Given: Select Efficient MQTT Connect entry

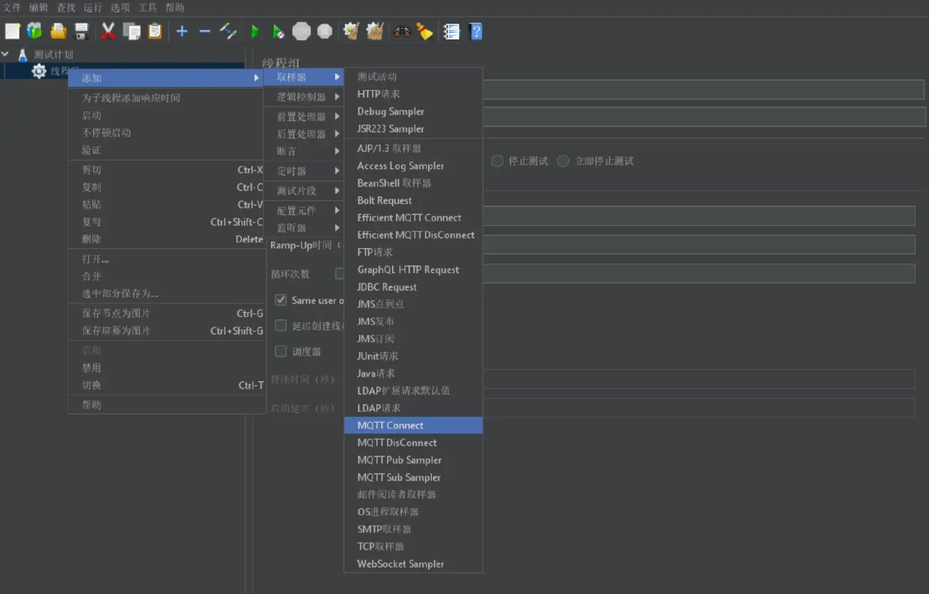Looking at the screenshot, I should (414, 218).
